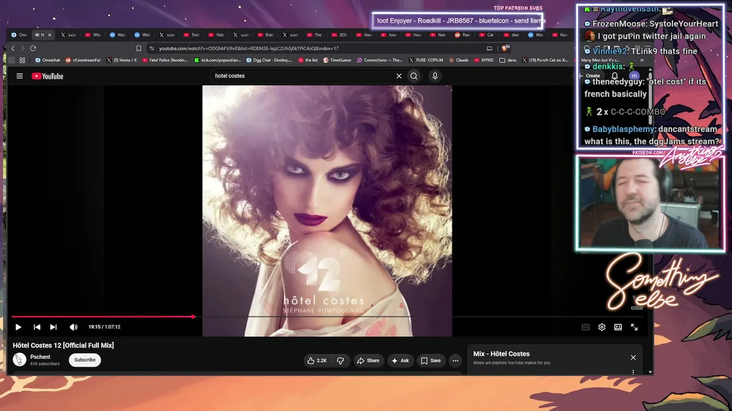Start voice search with the microphone
This screenshot has width=732, height=411.
click(435, 76)
